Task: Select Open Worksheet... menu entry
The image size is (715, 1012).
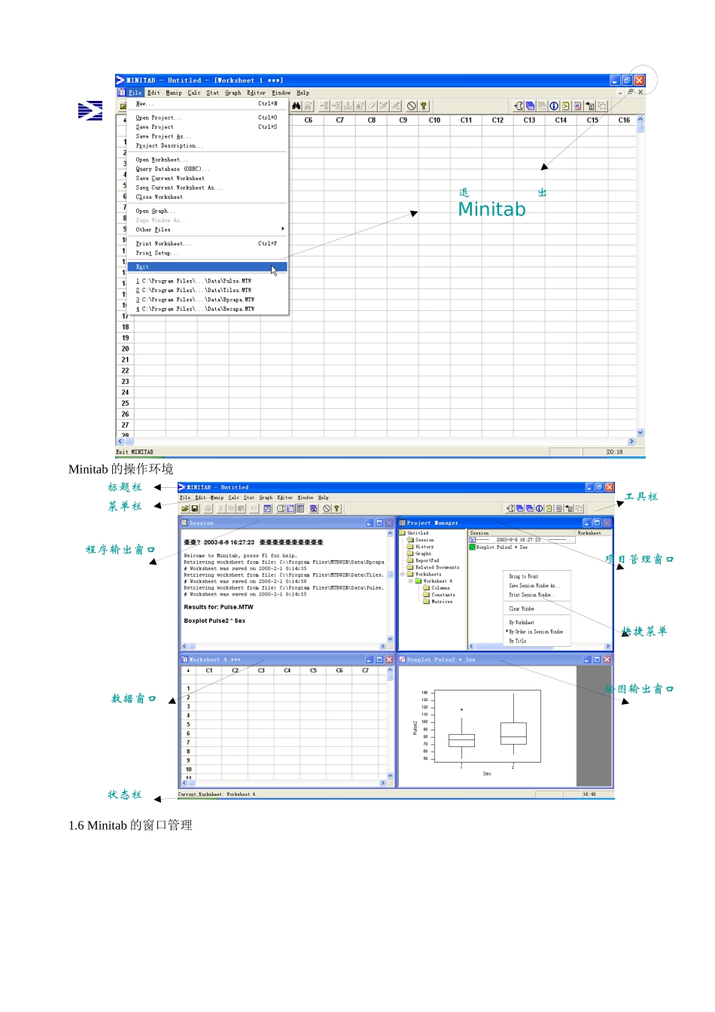Action: coord(207,160)
